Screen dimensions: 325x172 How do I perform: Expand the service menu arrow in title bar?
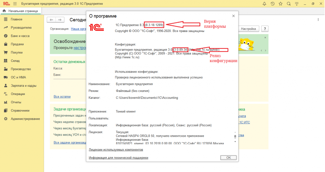[x=296, y=4]
